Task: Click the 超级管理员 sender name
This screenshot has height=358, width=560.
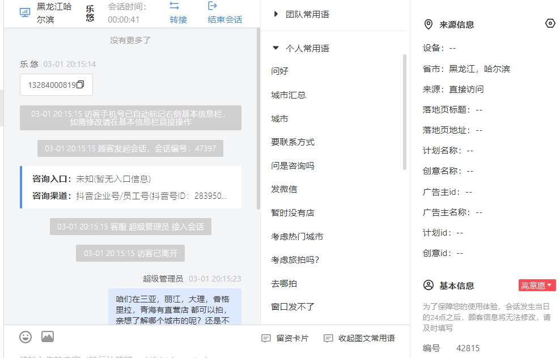Action: coord(163,279)
